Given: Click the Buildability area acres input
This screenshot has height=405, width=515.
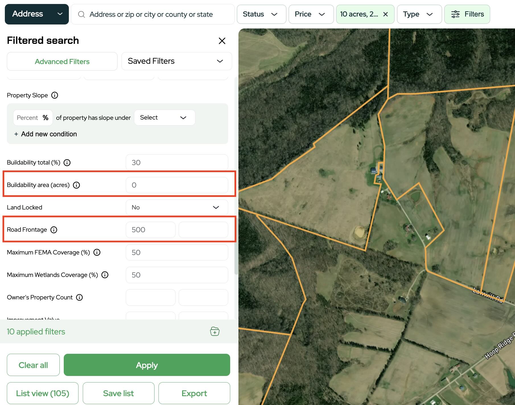Looking at the screenshot, I should click(x=177, y=185).
